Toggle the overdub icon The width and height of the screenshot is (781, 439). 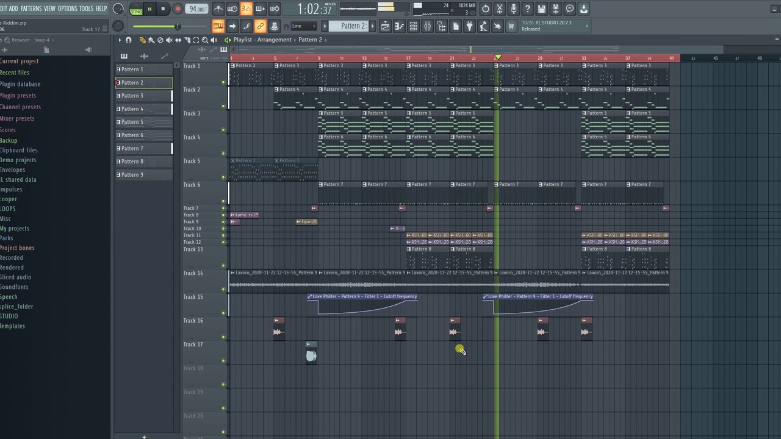coord(261,9)
